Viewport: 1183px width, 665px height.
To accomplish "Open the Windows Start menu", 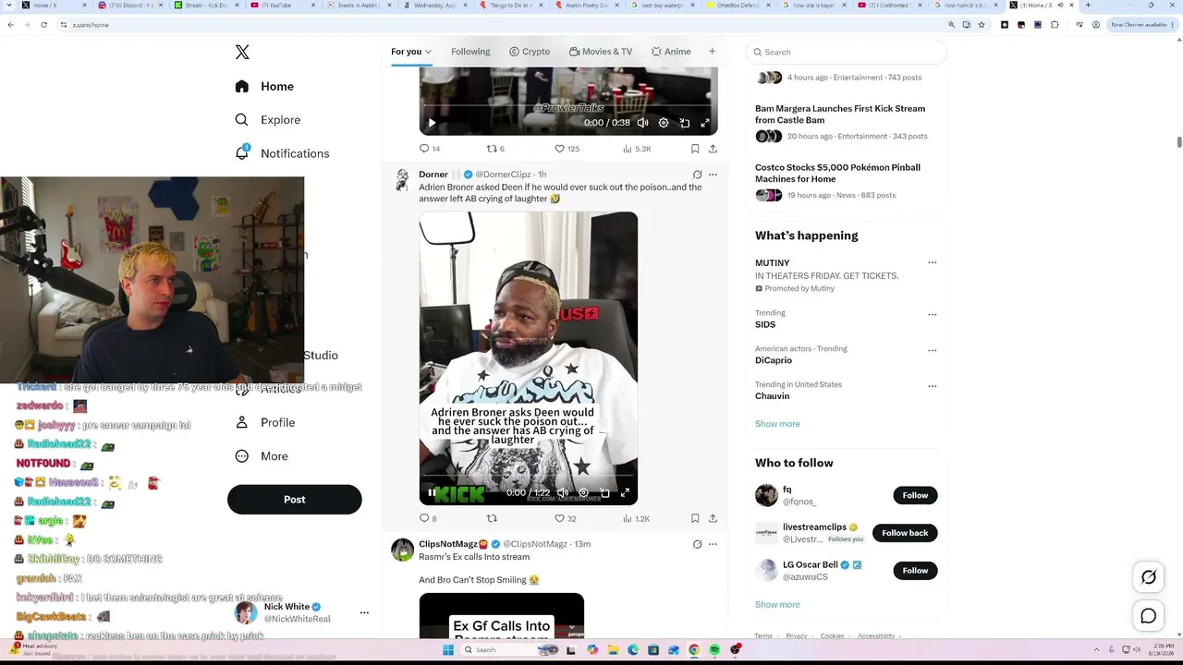I will pos(448,650).
